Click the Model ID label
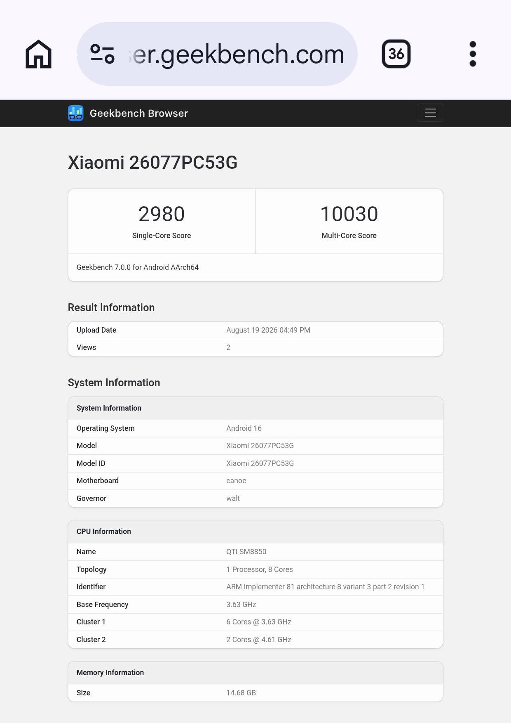511x723 pixels. point(91,463)
